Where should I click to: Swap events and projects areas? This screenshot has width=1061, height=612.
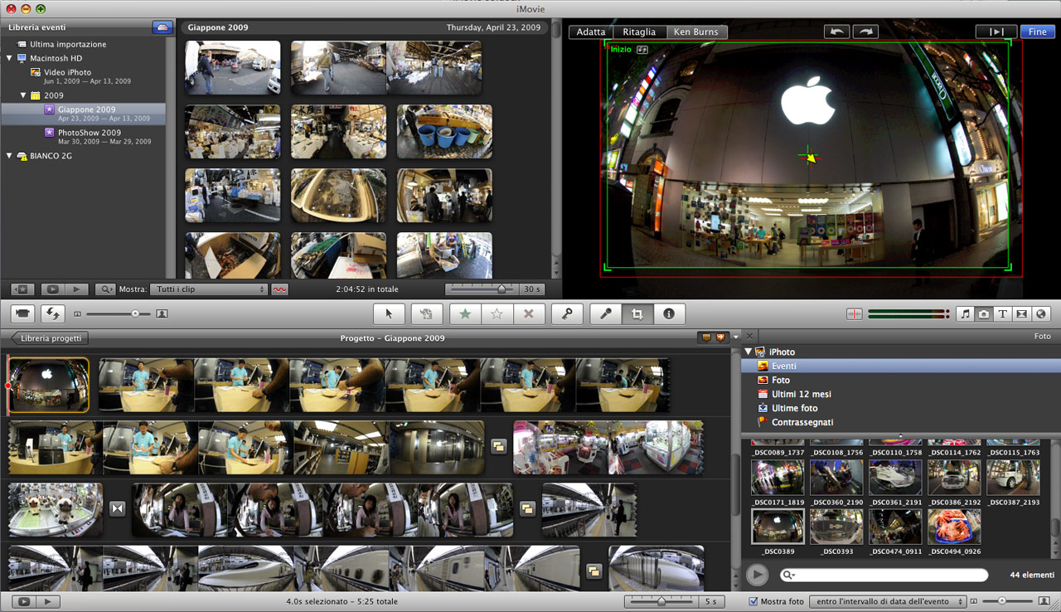coord(54,313)
